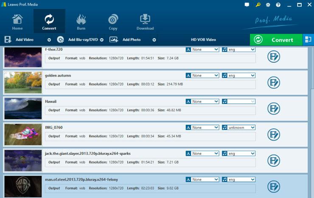Open audio track dropdown for golden autumn
This screenshot has height=198, width=314.
(x=238, y=75)
